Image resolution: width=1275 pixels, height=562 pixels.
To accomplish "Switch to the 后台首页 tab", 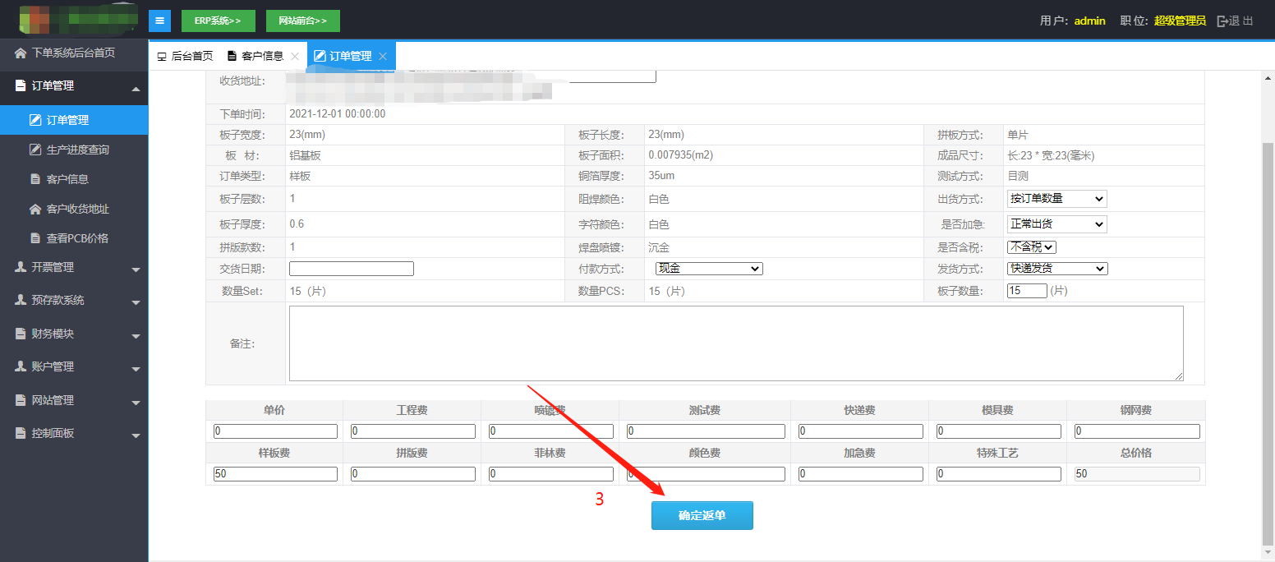I will click(x=185, y=56).
